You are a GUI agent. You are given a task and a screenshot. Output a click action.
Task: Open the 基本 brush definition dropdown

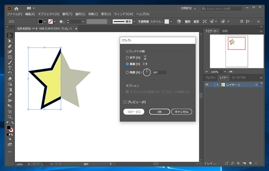coord(134,21)
